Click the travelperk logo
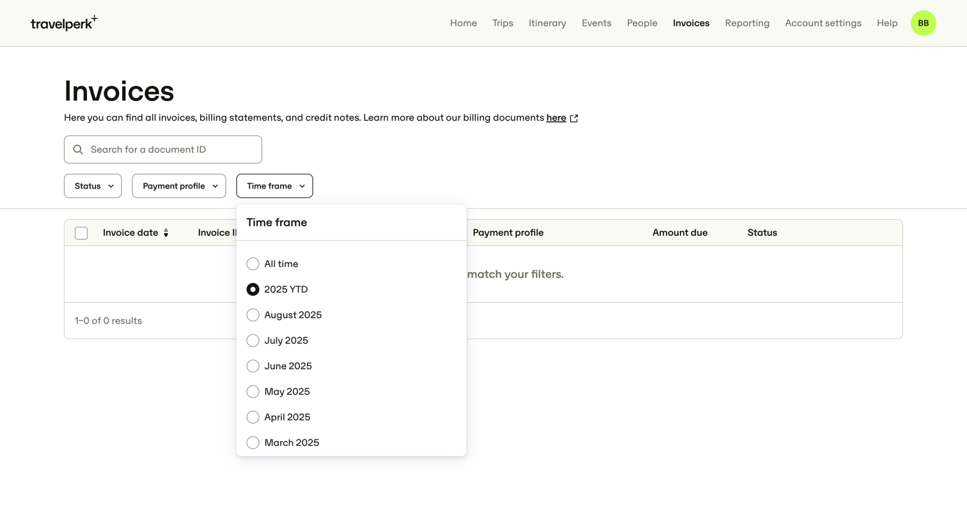 point(64,23)
